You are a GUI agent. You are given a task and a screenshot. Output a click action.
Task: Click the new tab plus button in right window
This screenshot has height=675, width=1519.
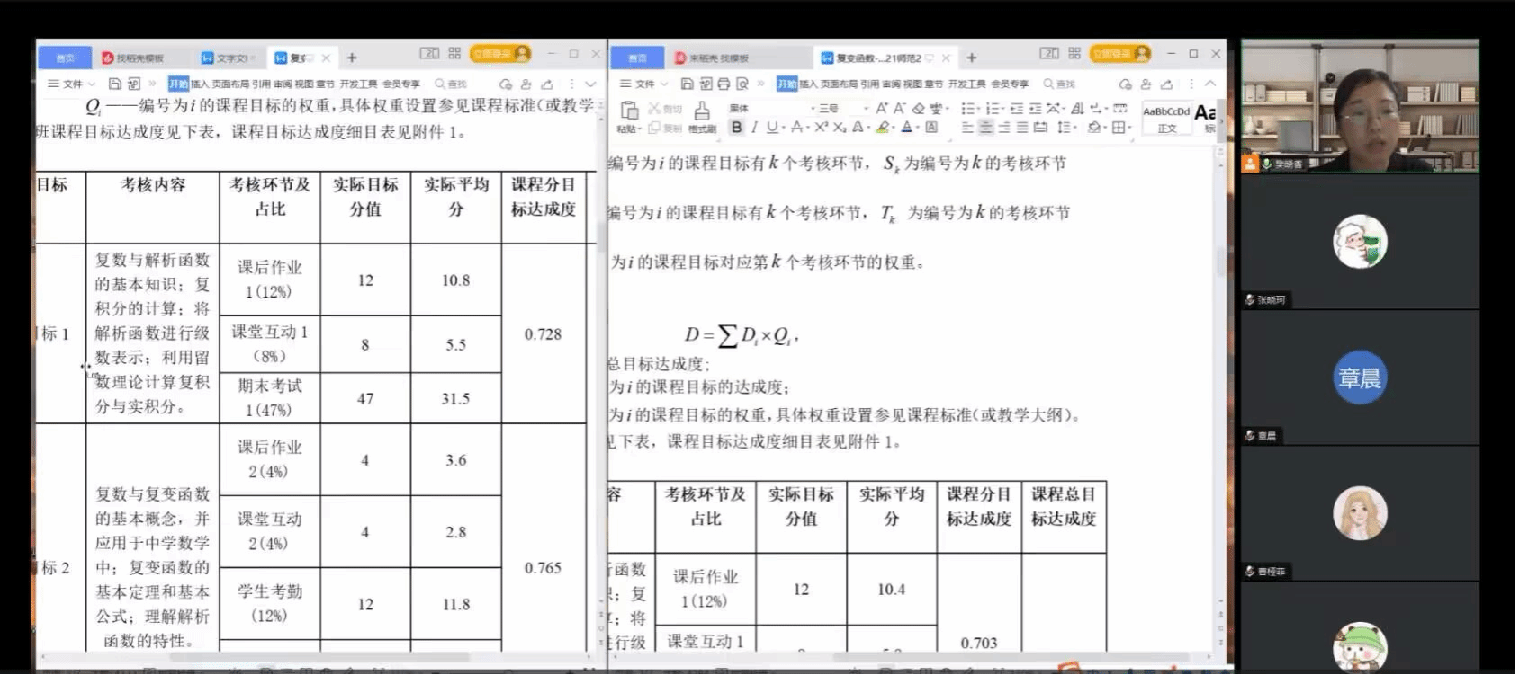[x=971, y=58]
